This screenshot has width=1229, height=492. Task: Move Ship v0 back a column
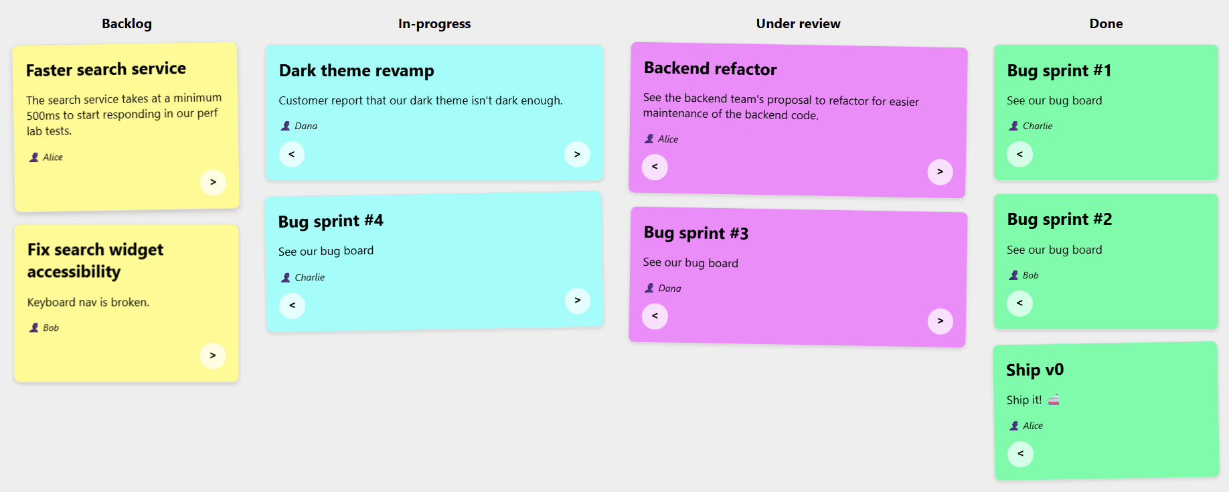pos(1020,454)
